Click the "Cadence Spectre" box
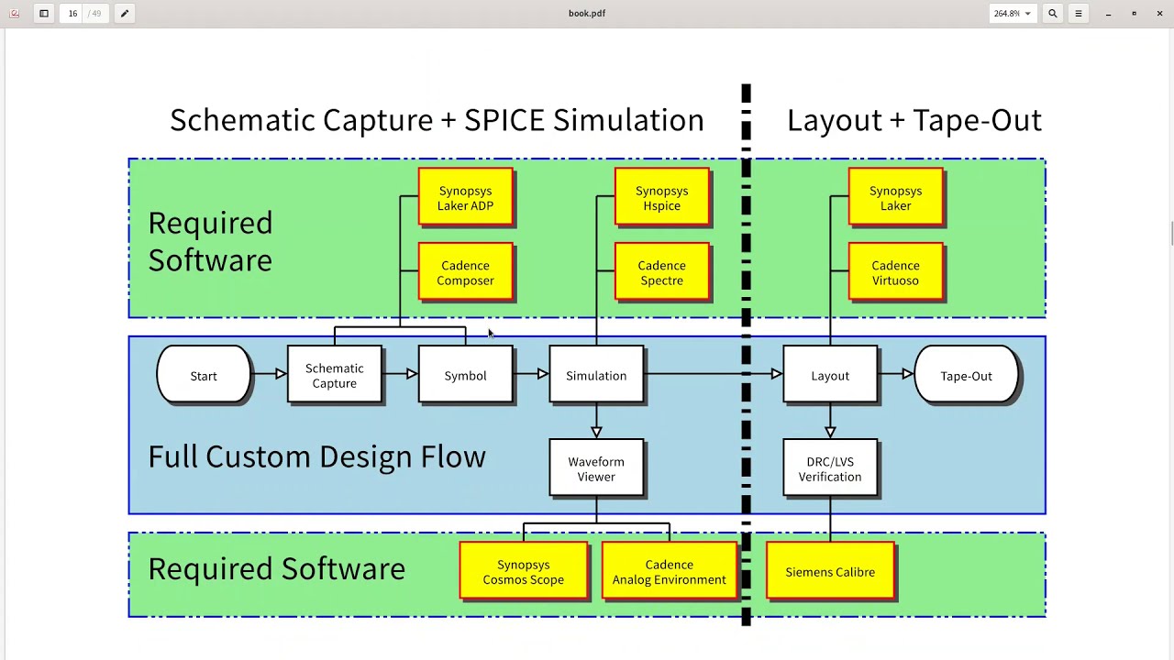 tap(661, 272)
